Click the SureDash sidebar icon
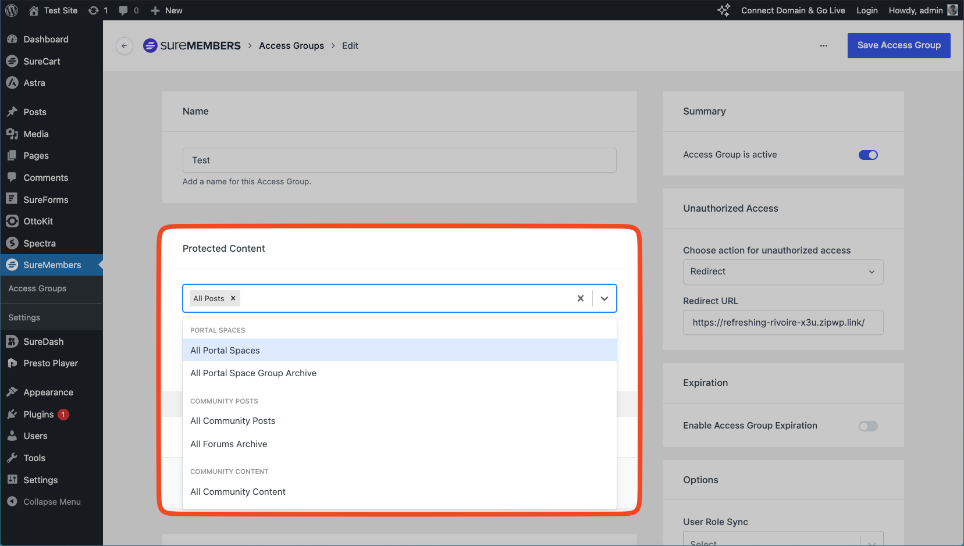Screen dimensions: 964x546 tap(12, 341)
